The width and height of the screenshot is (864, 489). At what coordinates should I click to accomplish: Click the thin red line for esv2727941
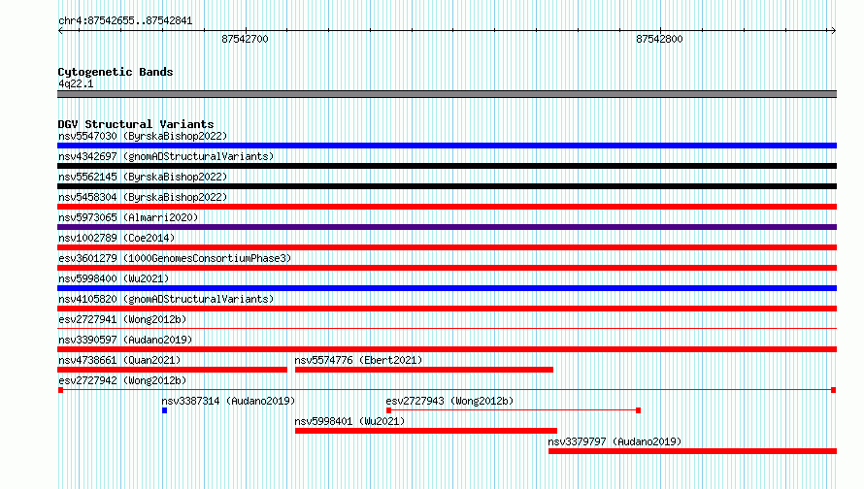[447, 329]
